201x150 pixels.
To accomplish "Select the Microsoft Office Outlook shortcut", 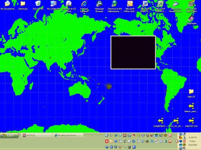I will point(130,6).
